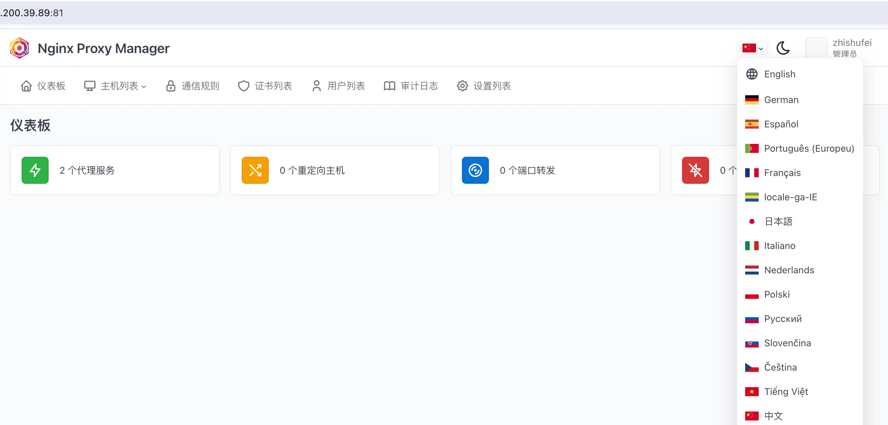Select Español language option
888x425 pixels.
point(800,124)
